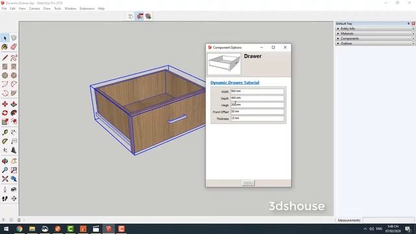Expand the Outliner panel
Viewport: 416px width, 234px height.
[375, 44]
